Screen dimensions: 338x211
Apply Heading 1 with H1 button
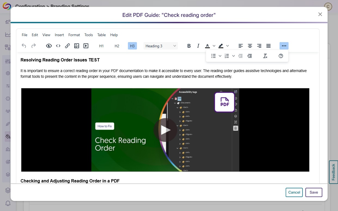click(101, 46)
